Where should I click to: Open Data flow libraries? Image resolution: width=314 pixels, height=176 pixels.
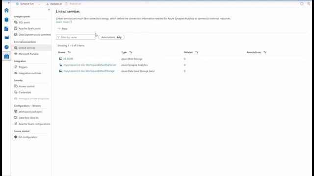(x=28, y=118)
